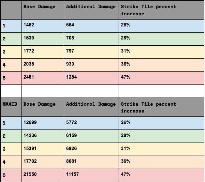Select the cell containing 5772
Image resolution: width=205 pixels, height=182 pixels.
tap(91, 123)
